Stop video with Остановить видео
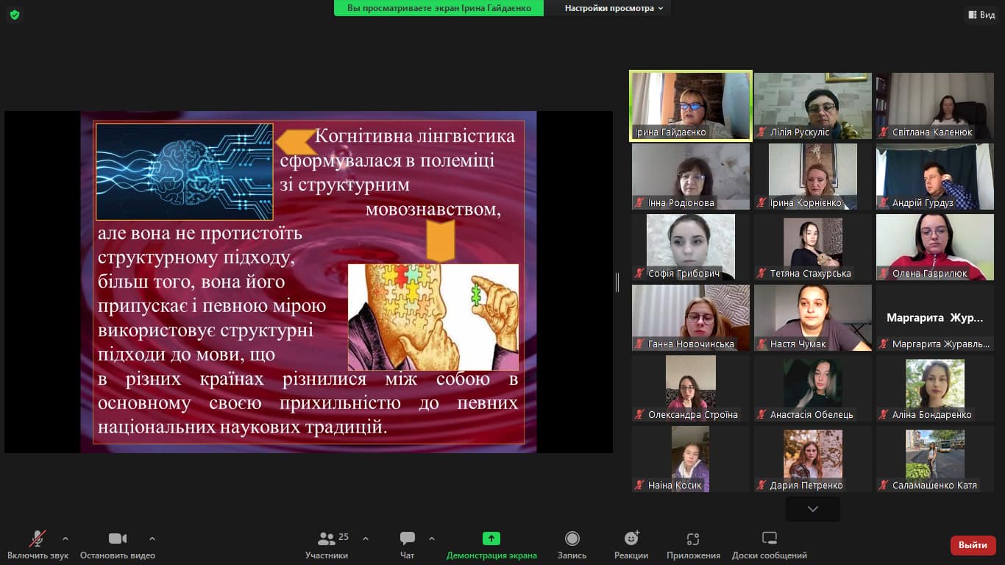The height and width of the screenshot is (565, 1005). [118, 539]
